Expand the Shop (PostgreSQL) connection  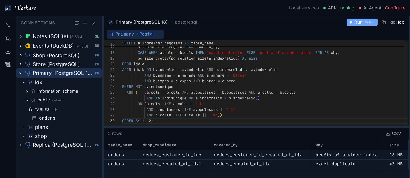(x=20, y=55)
